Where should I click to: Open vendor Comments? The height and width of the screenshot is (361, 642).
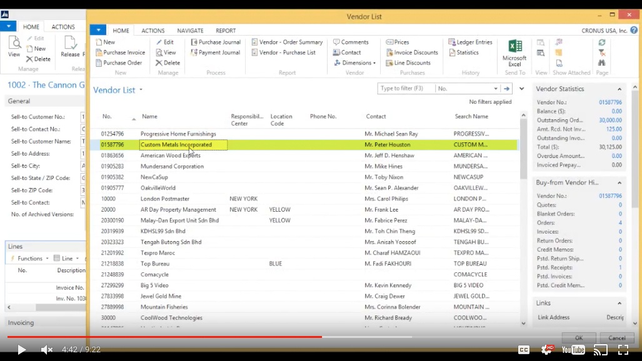click(x=351, y=42)
